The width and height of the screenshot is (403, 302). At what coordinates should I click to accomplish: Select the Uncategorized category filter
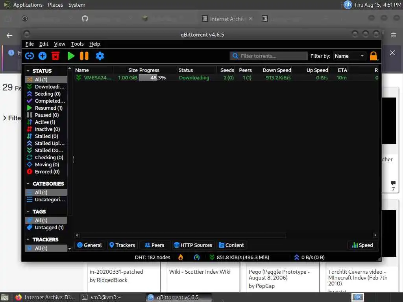coord(46,199)
